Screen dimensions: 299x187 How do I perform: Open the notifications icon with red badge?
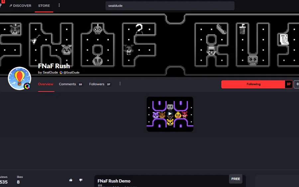point(2,3)
